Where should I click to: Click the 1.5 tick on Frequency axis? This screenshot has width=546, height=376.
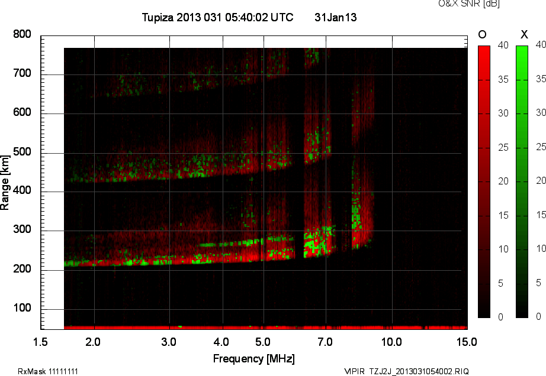click(x=41, y=342)
